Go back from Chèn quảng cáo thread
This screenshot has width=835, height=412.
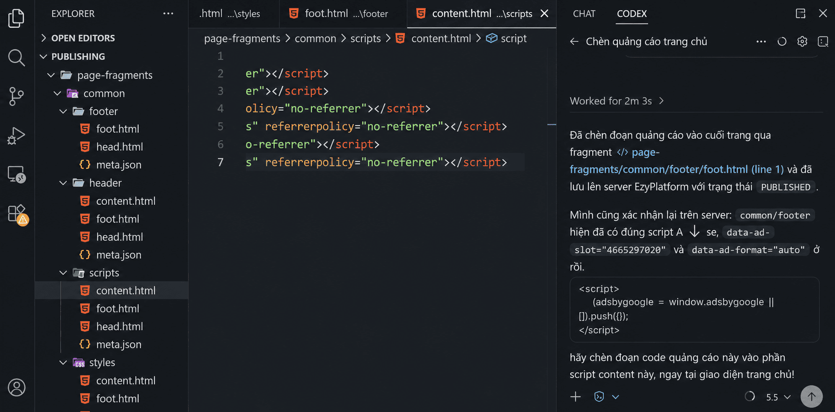click(574, 42)
